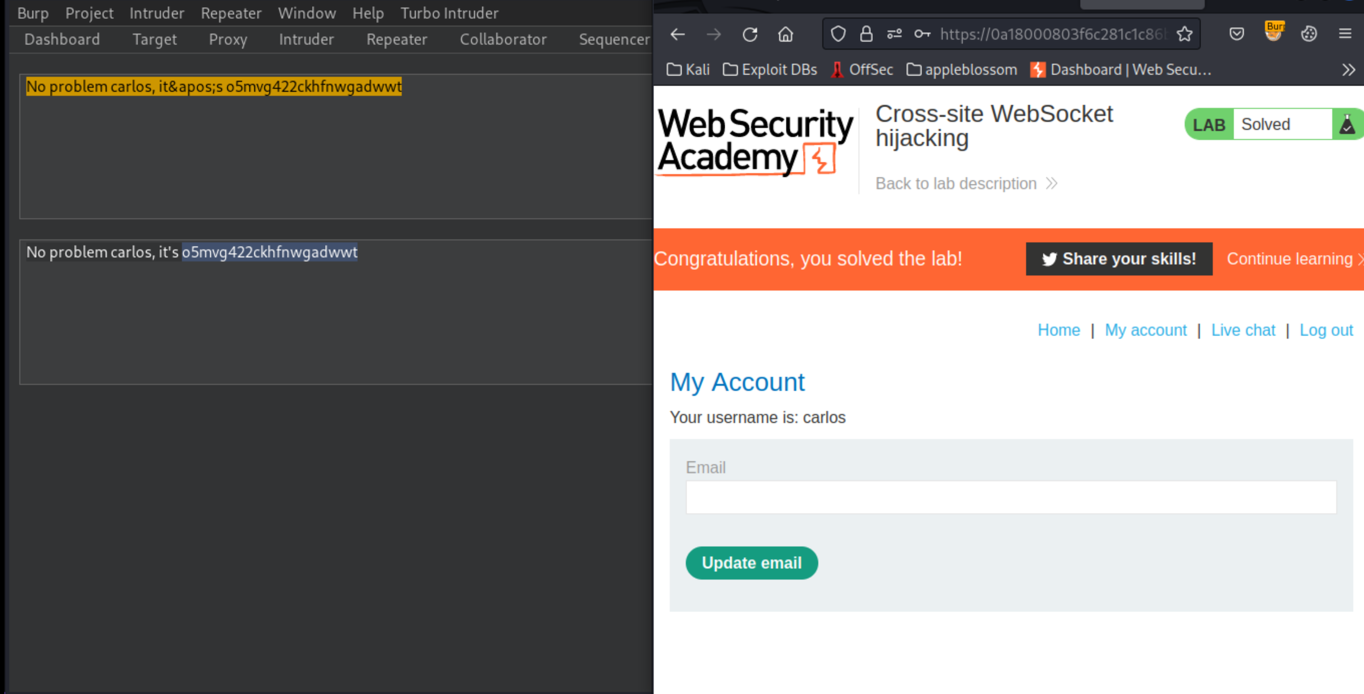The height and width of the screenshot is (694, 1364).
Task: Open the Live chat link
Action: 1243,330
